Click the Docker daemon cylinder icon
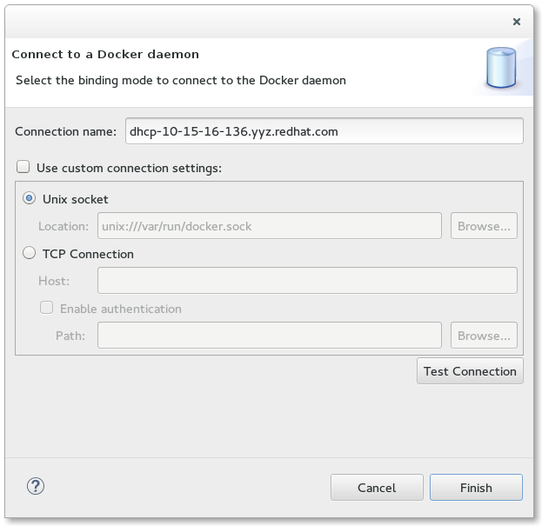 point(501,67)
